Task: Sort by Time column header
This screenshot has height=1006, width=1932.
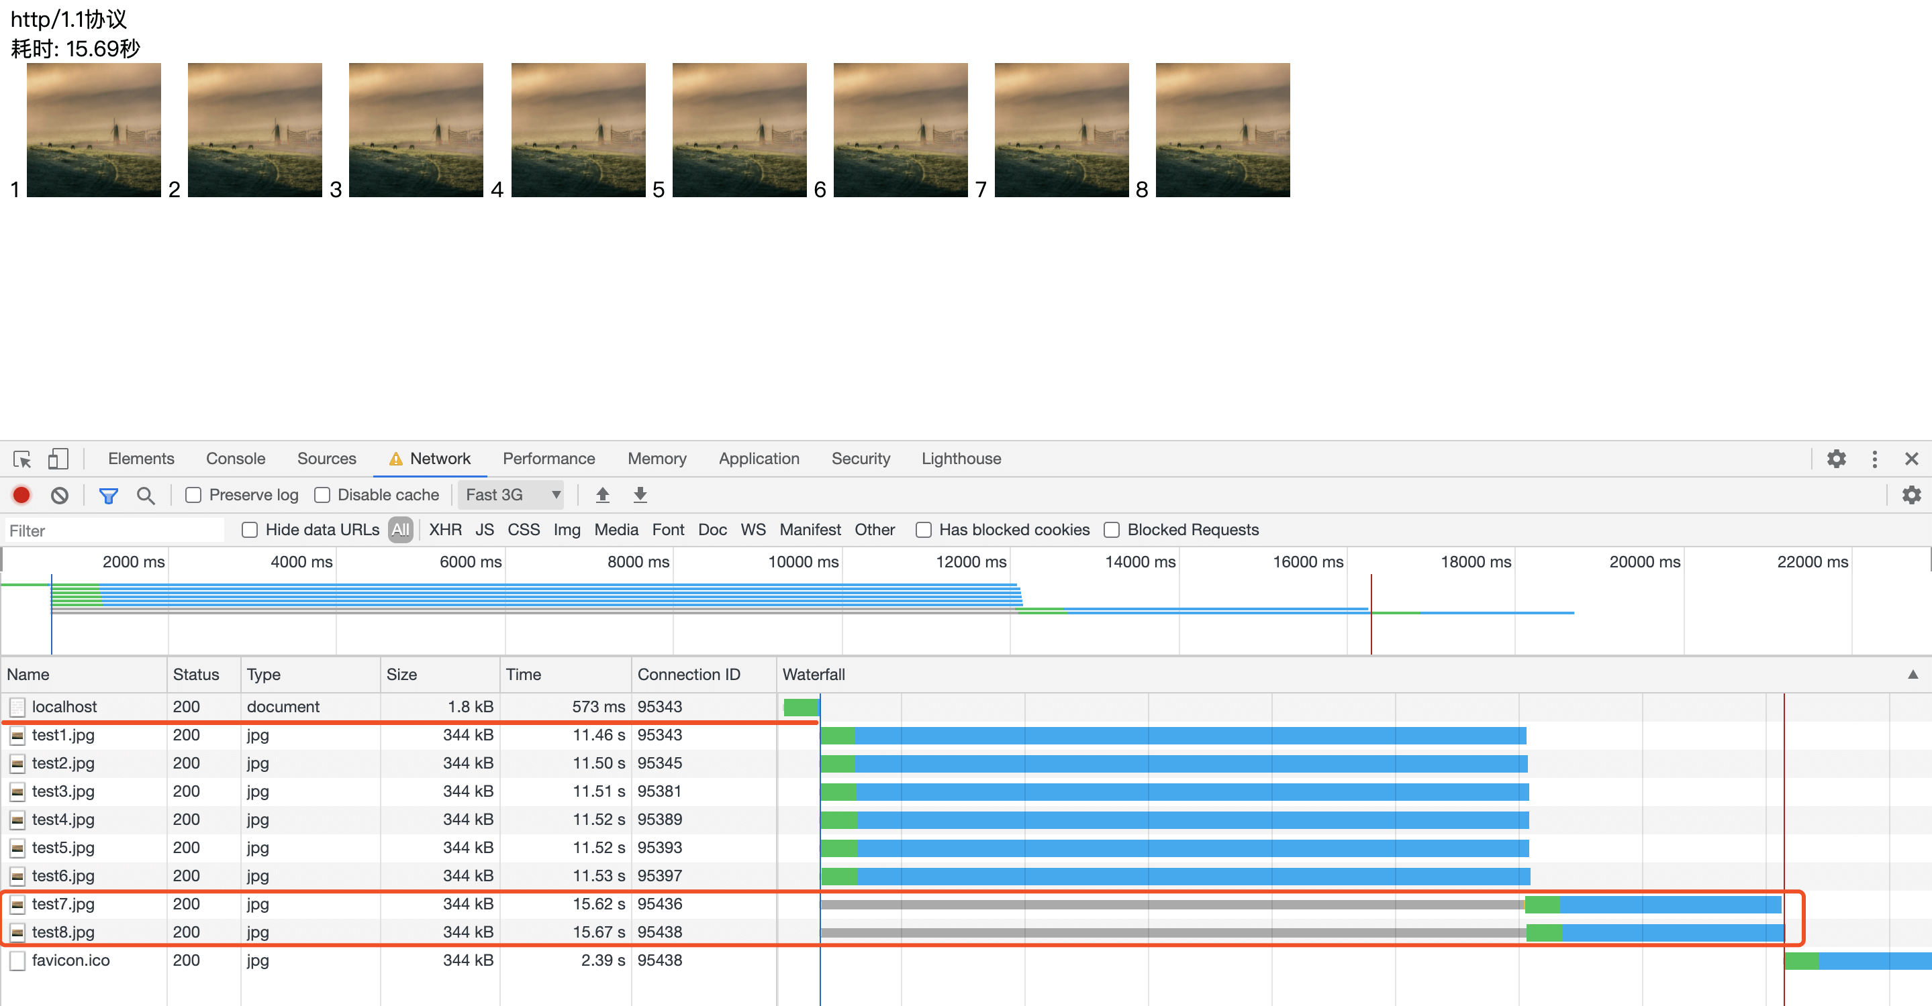Action: [x=565, y=674]
